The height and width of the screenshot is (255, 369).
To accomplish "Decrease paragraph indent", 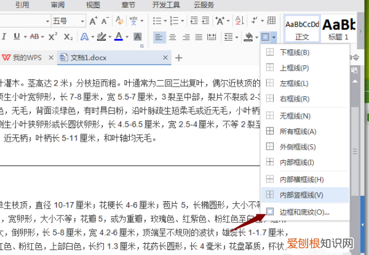I will [194, 21].
